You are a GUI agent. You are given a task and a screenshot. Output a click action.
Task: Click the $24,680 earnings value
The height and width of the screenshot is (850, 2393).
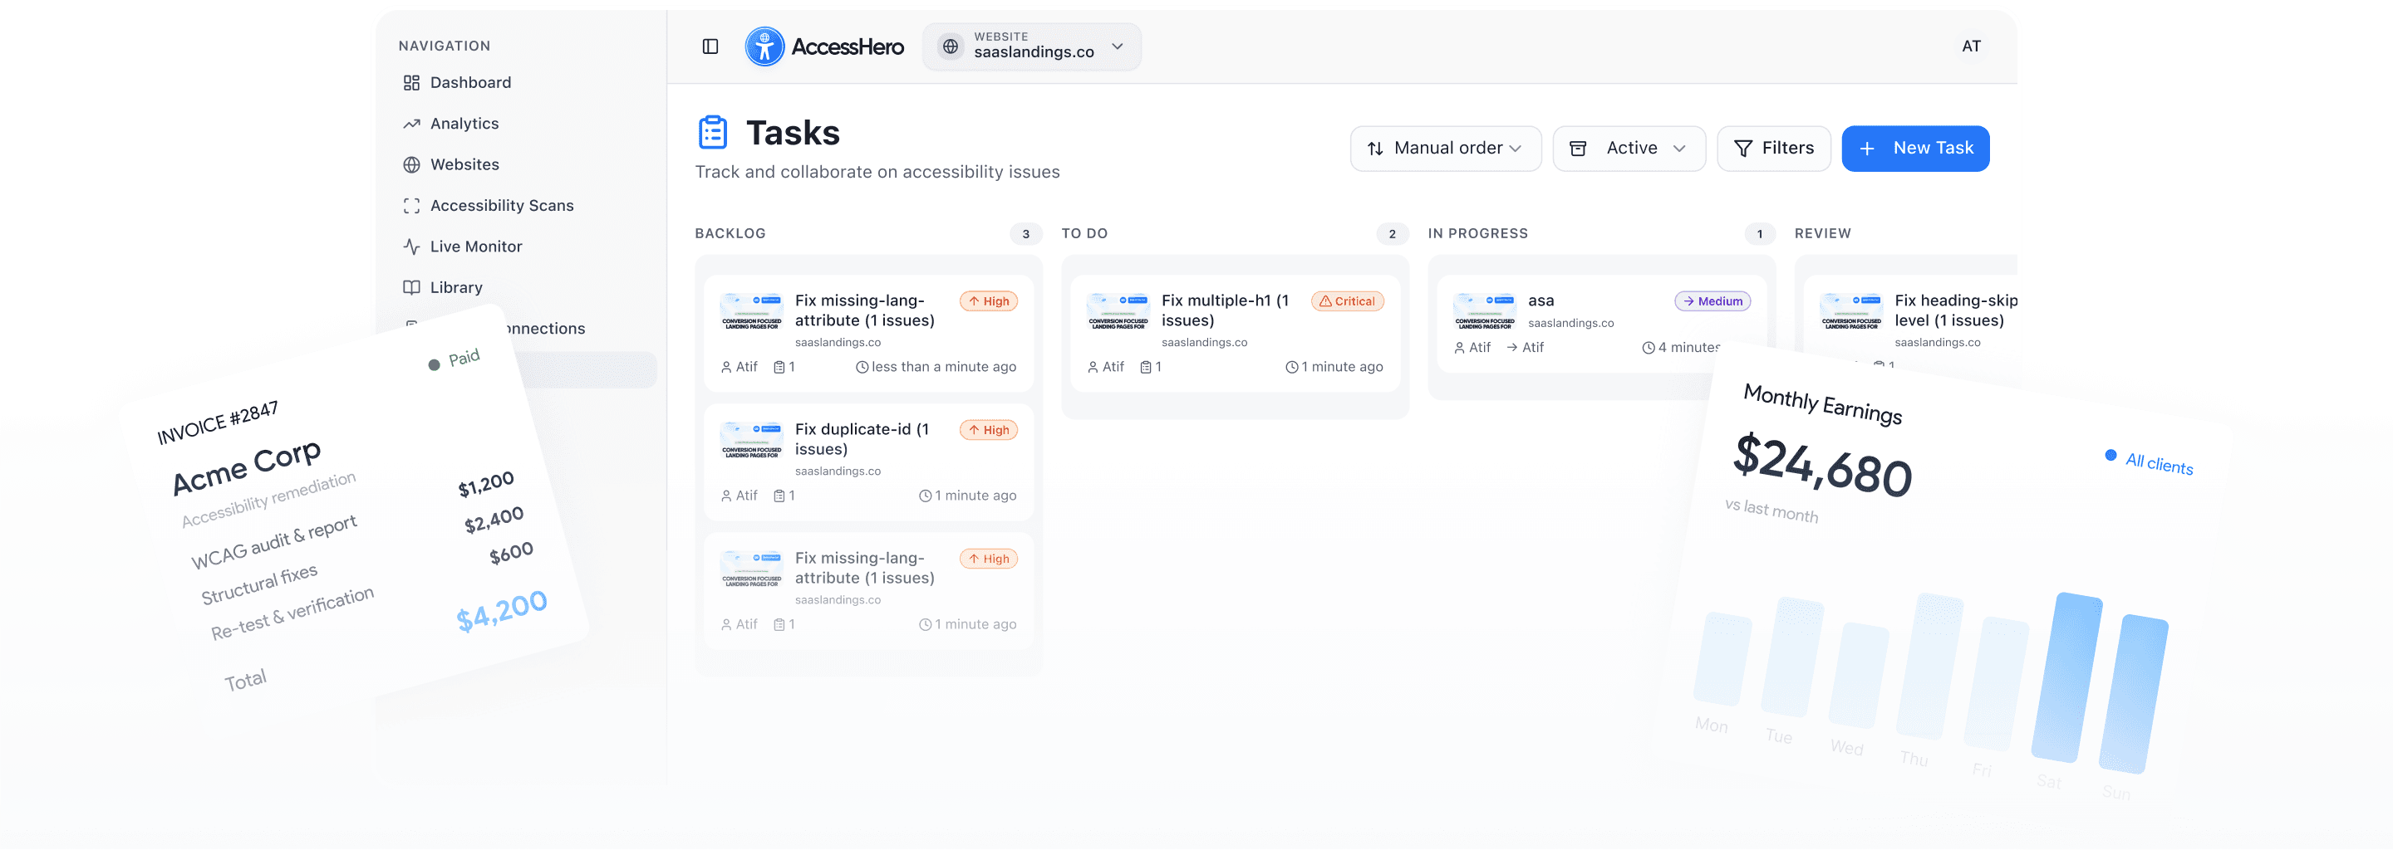tap(1823, 467)
